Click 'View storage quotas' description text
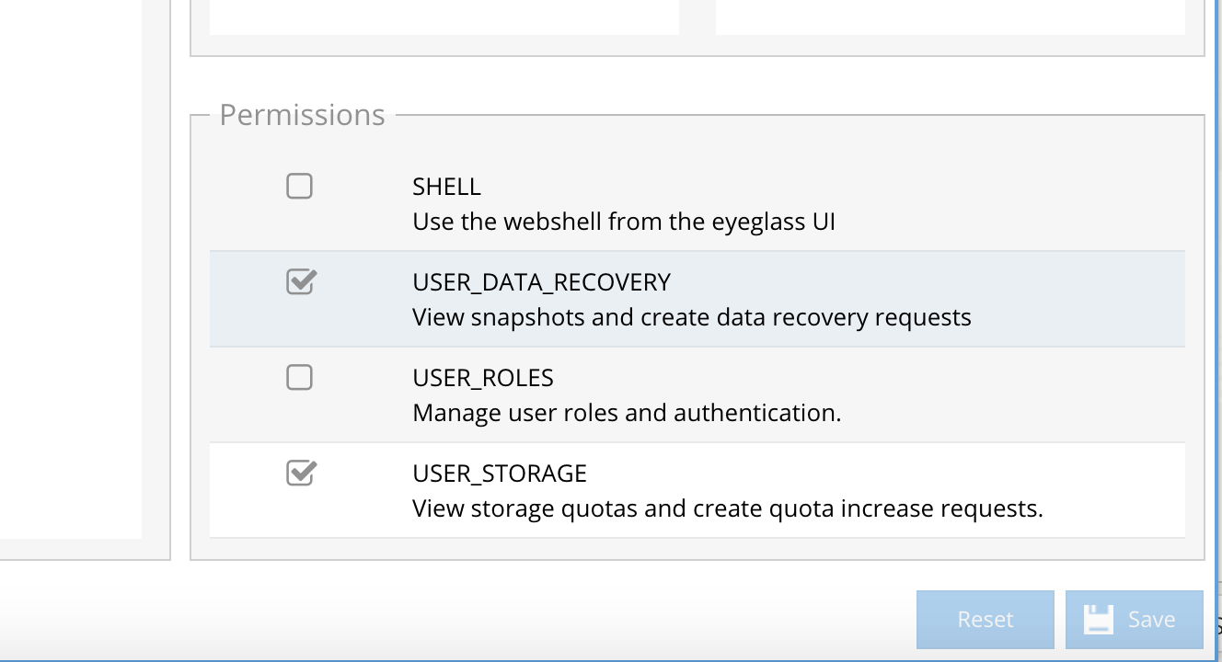Screen dimensions: 1222x662 [x=727, y=508]
